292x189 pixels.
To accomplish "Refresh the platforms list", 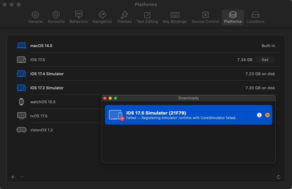I will coord(278,177).
